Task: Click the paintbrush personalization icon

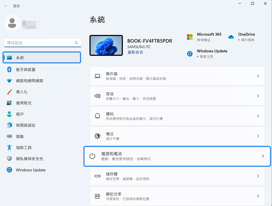Action: tap(9, 92)
